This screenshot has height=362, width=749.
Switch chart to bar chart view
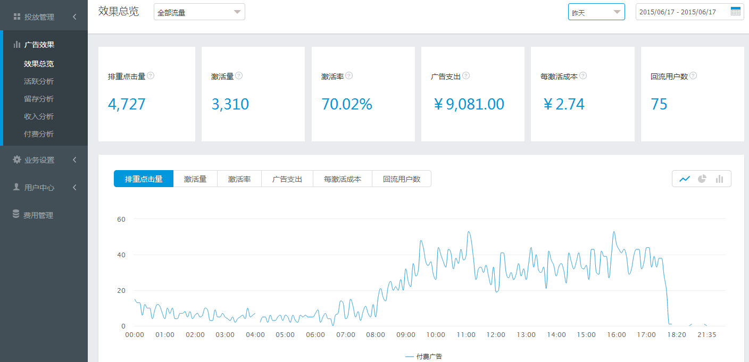click(x=719, y=179)
